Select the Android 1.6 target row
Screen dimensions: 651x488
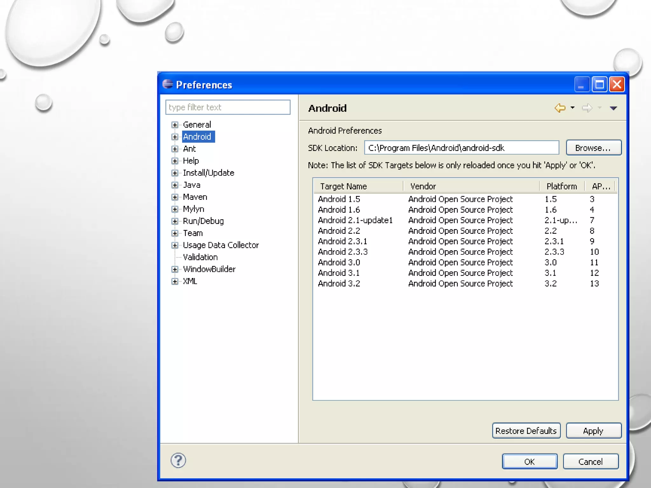pyautogui.click(x=465, y=210)
